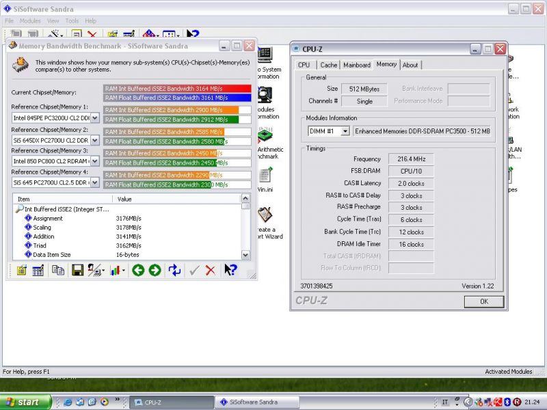Click the red X delete icon in Sandra toolbar
Screen dimensions: 547x410
point(92,34)
